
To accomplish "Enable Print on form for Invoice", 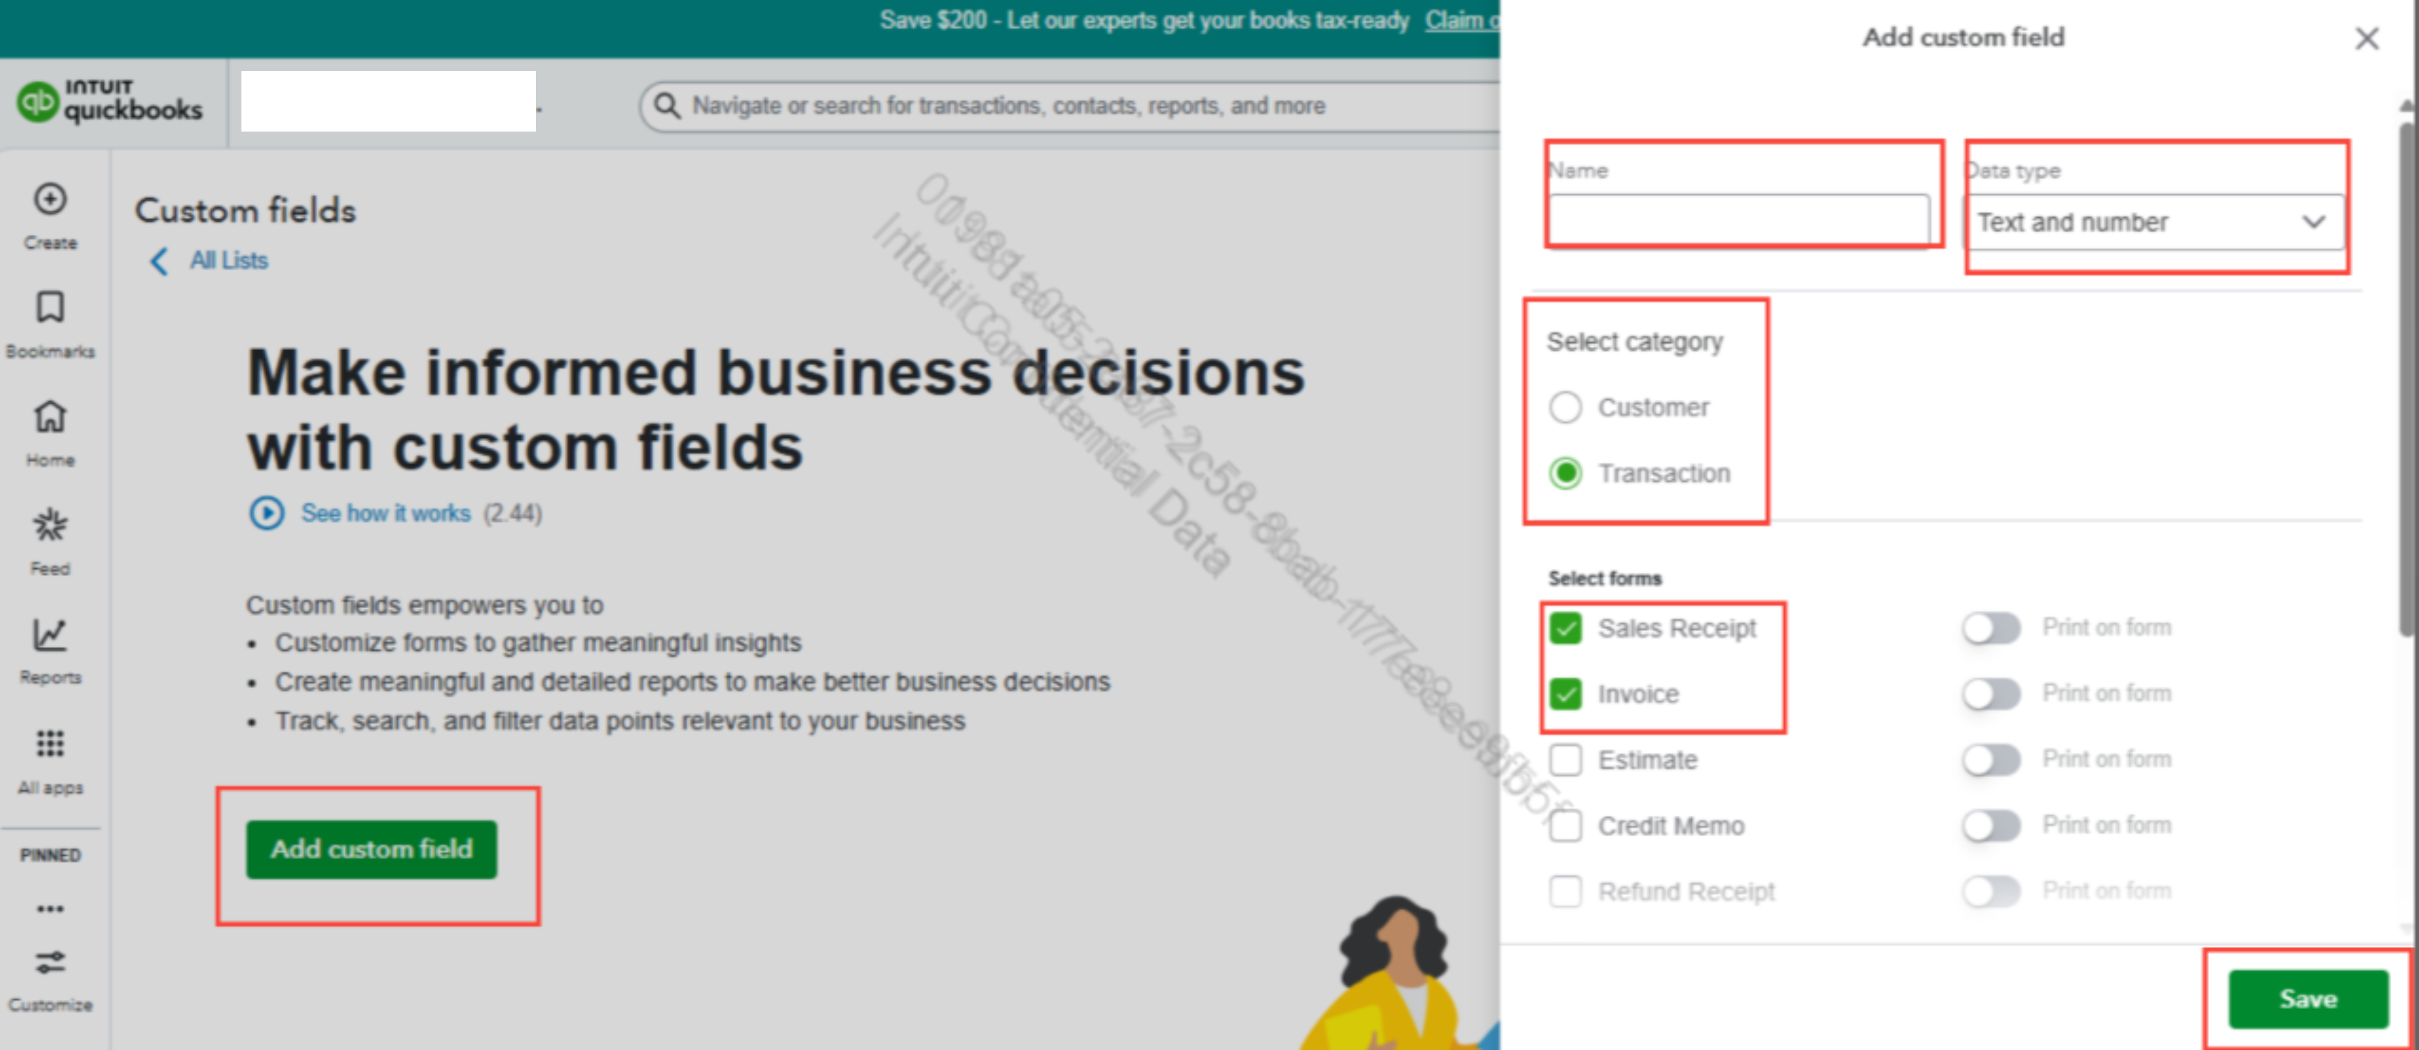I will pyautogui.click(x=1991, y=694).
